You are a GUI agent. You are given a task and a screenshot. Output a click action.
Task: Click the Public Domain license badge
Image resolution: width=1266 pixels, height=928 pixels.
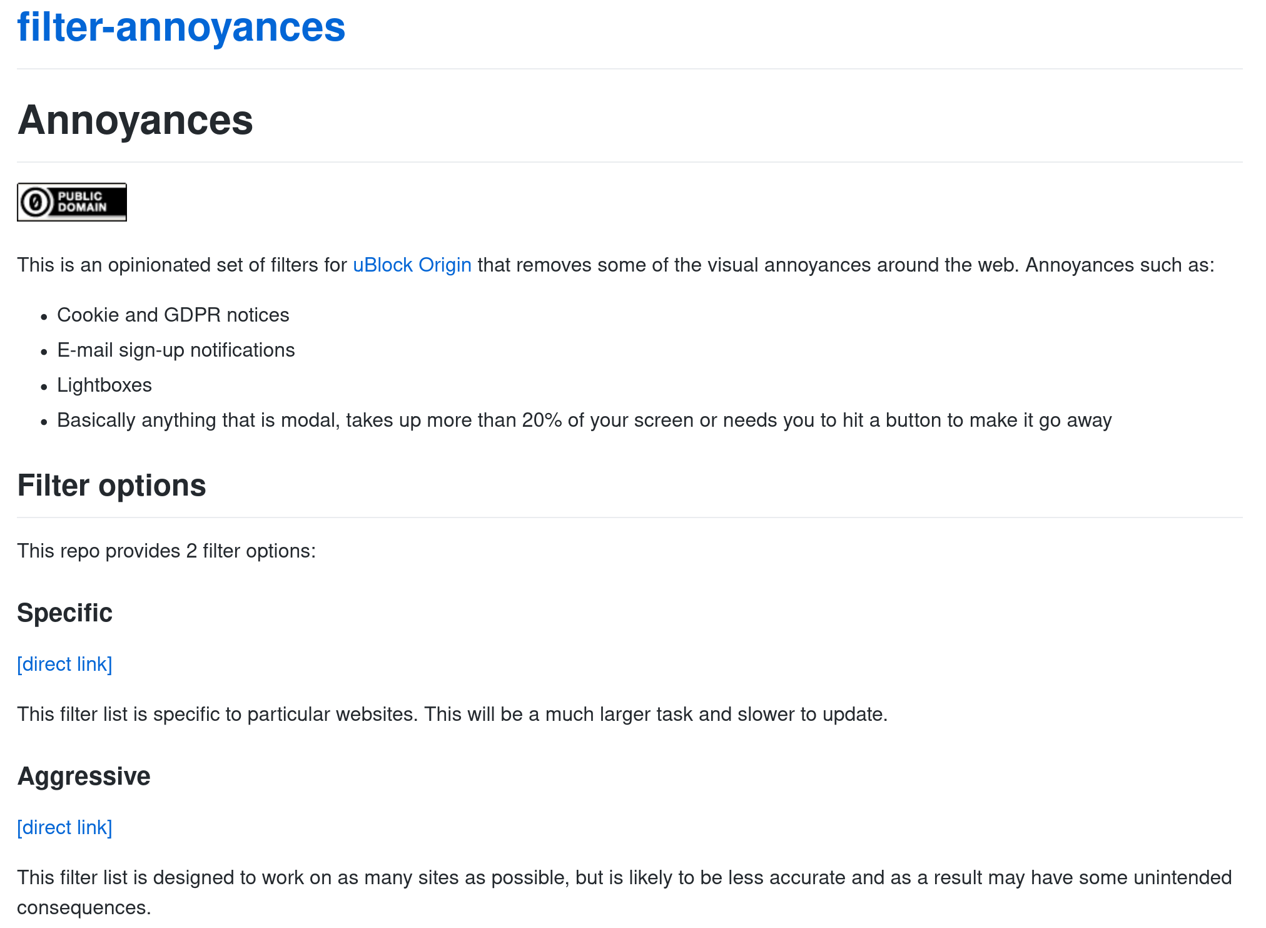tap(71, 202)
